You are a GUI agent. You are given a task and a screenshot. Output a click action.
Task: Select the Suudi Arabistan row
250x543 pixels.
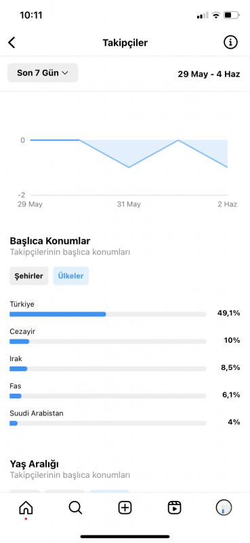tap(125, 418)
